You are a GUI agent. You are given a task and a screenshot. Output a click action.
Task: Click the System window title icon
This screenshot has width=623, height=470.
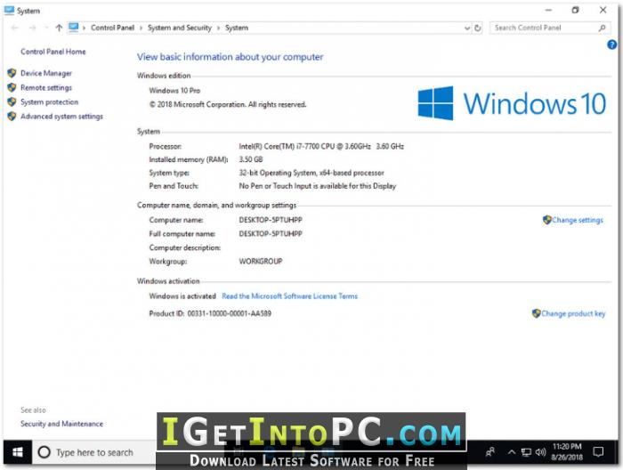pyautogui.click(x=9, y=11)
